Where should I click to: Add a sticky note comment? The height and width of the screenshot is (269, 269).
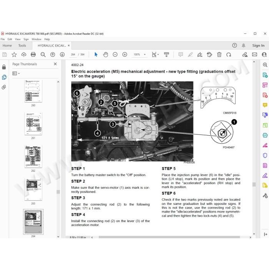(x=181, y=55)
